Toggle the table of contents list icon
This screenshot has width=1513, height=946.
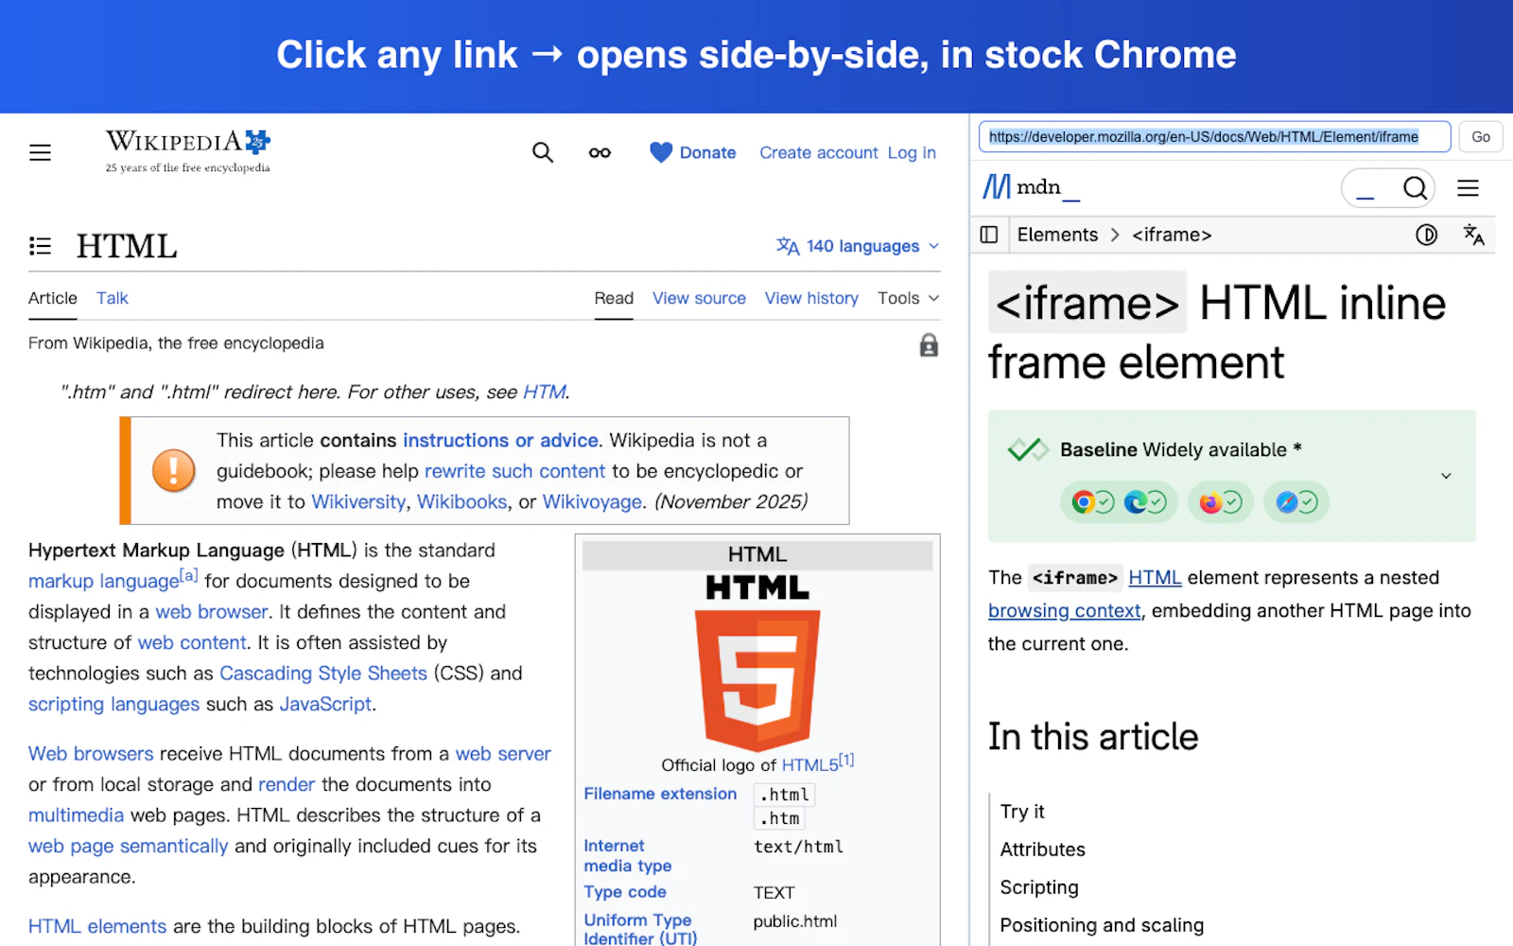(40, 246)
